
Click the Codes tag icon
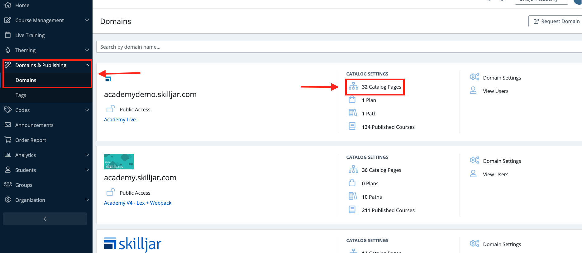[x=8, y=110]
